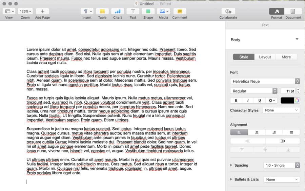Open the 1.0 - Single spacing dropdown
The image size is (305, 191).
282,165
